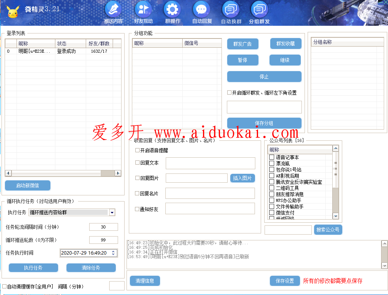Click the 通知好友 input field
The height and width of the screenshot is (295, 388).
click(x=210, y=208)
